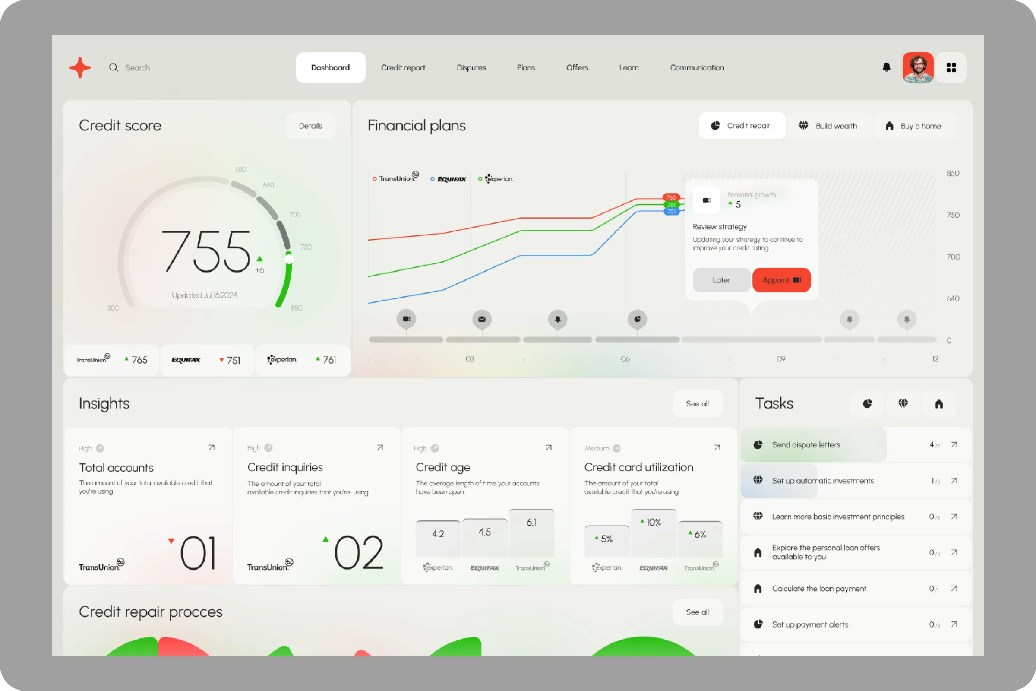Open Send dispute letters task arrow
This screenshot has width=1036, height=691.
[x=954, y=445]
